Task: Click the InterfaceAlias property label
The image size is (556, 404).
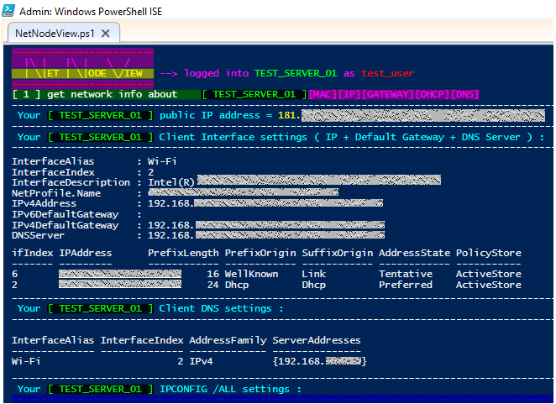Action: click(x=53, y=161)
